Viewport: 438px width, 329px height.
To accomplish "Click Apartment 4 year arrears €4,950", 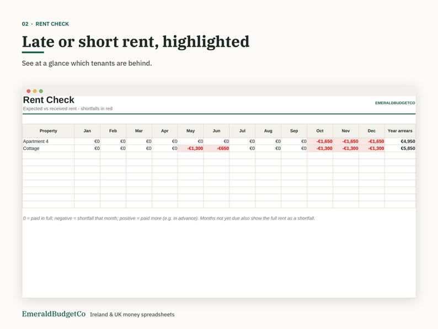I will pyautogui.click(x=400, y=141).
